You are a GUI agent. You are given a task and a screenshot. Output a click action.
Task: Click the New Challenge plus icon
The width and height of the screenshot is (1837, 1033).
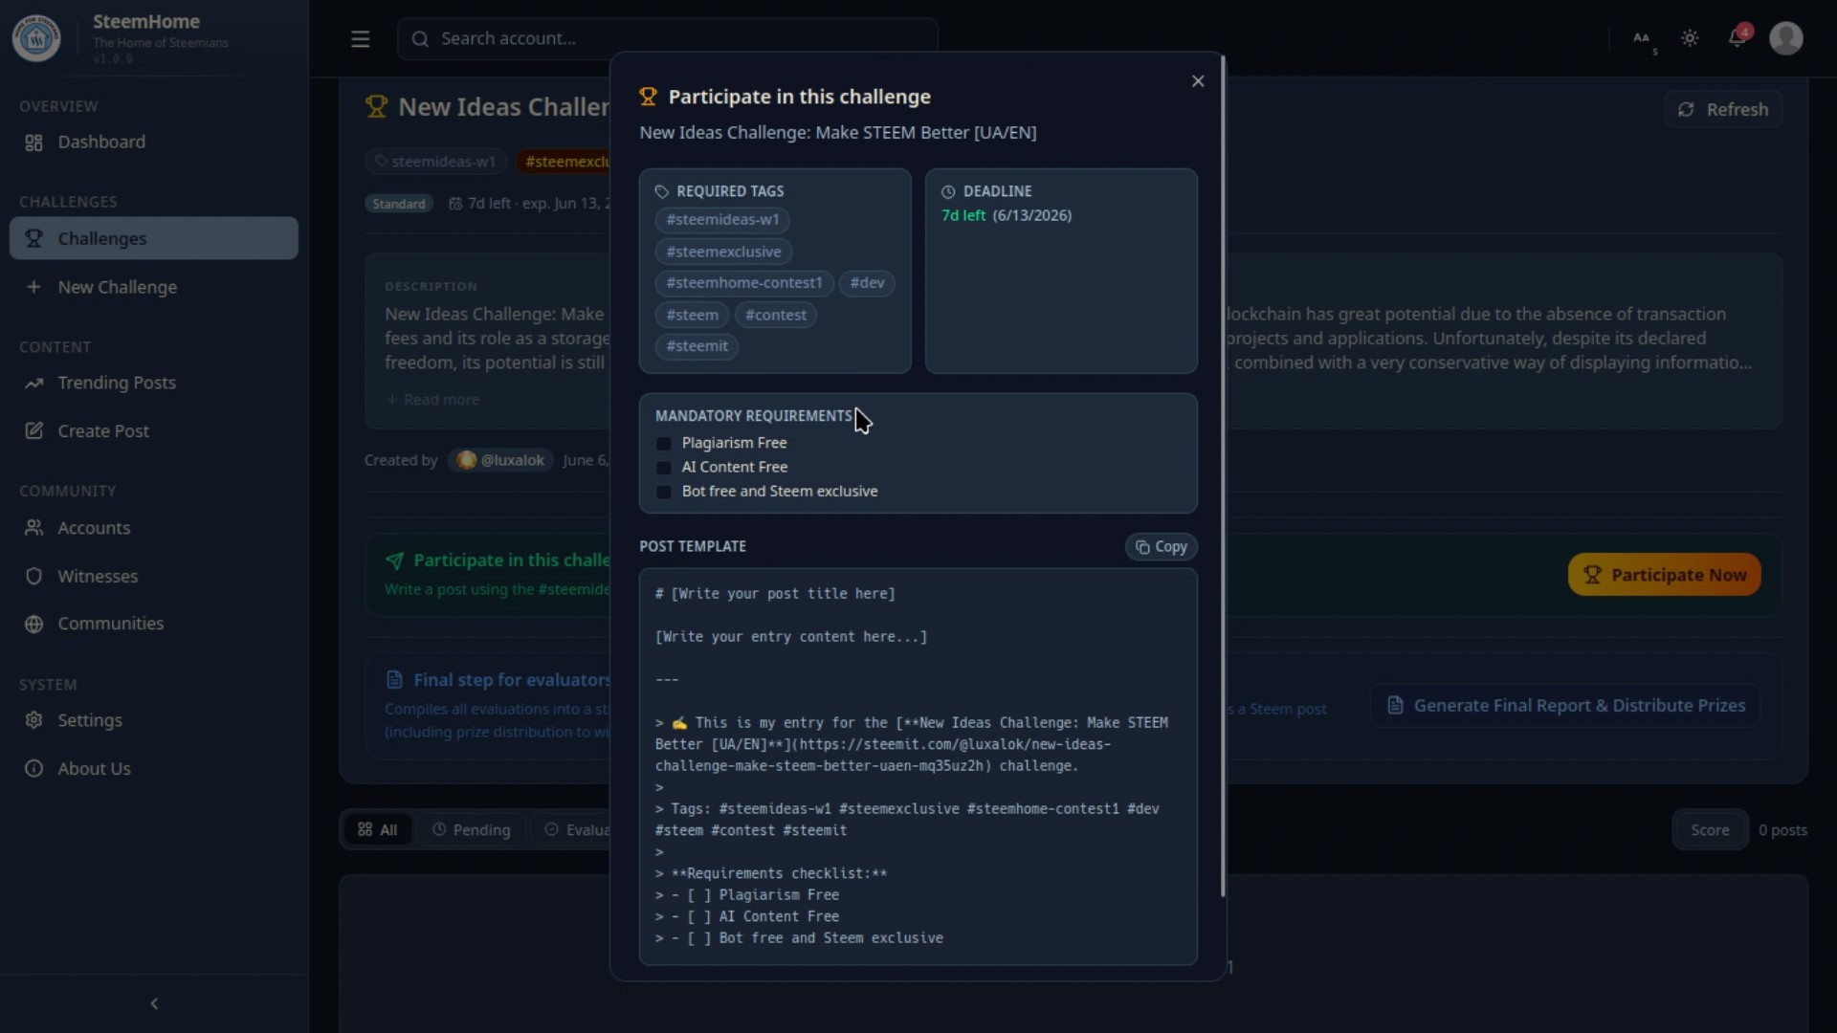[34, 287]
